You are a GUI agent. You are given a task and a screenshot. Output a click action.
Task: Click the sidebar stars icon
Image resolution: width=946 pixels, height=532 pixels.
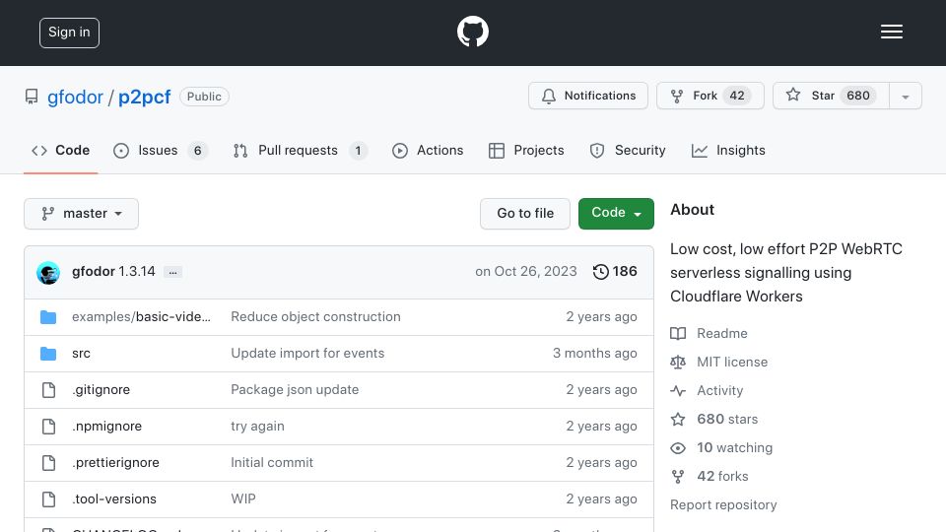pos(678,420)
